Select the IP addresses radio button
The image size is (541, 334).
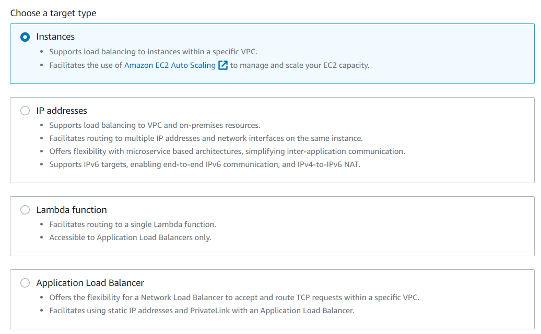tap(25, 111)
